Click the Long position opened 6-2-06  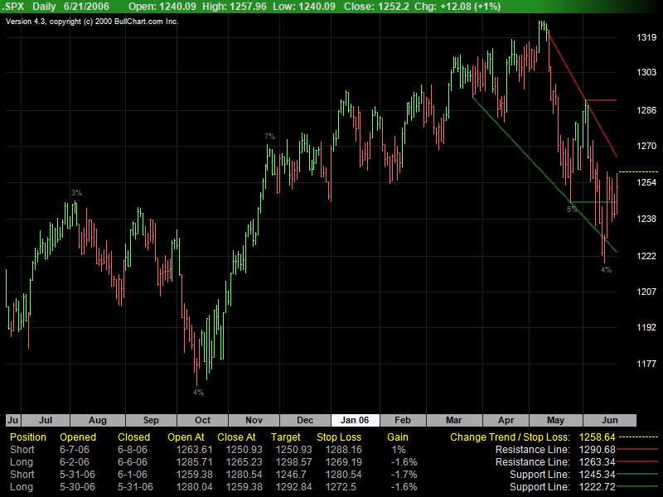pos(22,462)
